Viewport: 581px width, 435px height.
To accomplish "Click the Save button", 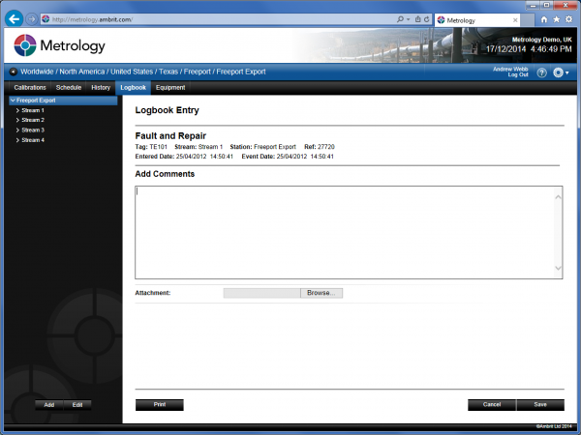I will 540,405.
